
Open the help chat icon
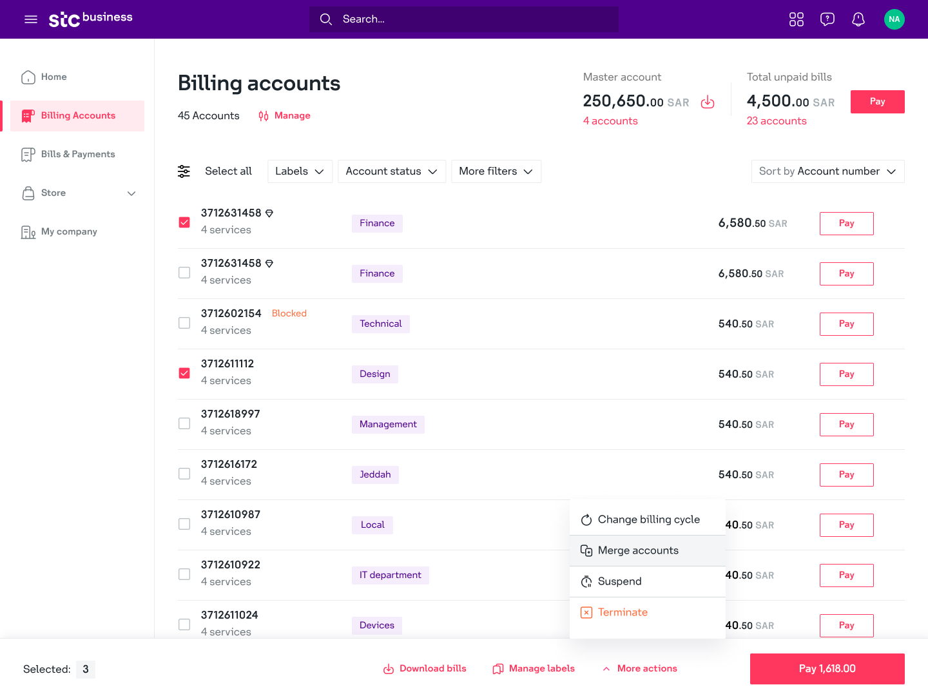pyautogui.click(x=827, y=19)
